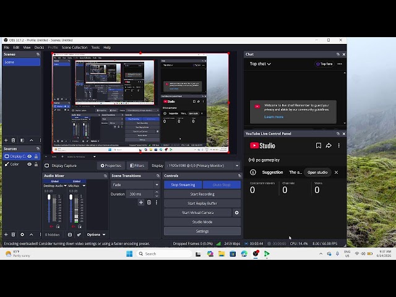Click Start Recording button
The width and height of the screenshot is (396, 297).
(x=202, y=194)
